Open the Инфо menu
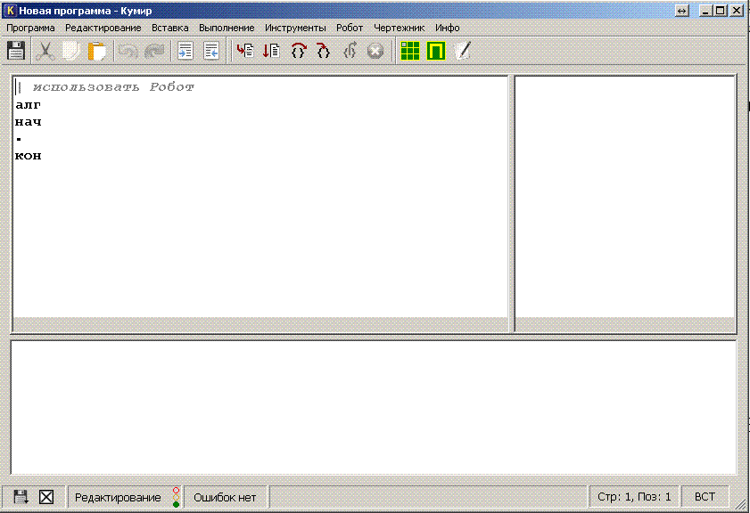Viewport: 750px width, 513px height. (448, 28)
